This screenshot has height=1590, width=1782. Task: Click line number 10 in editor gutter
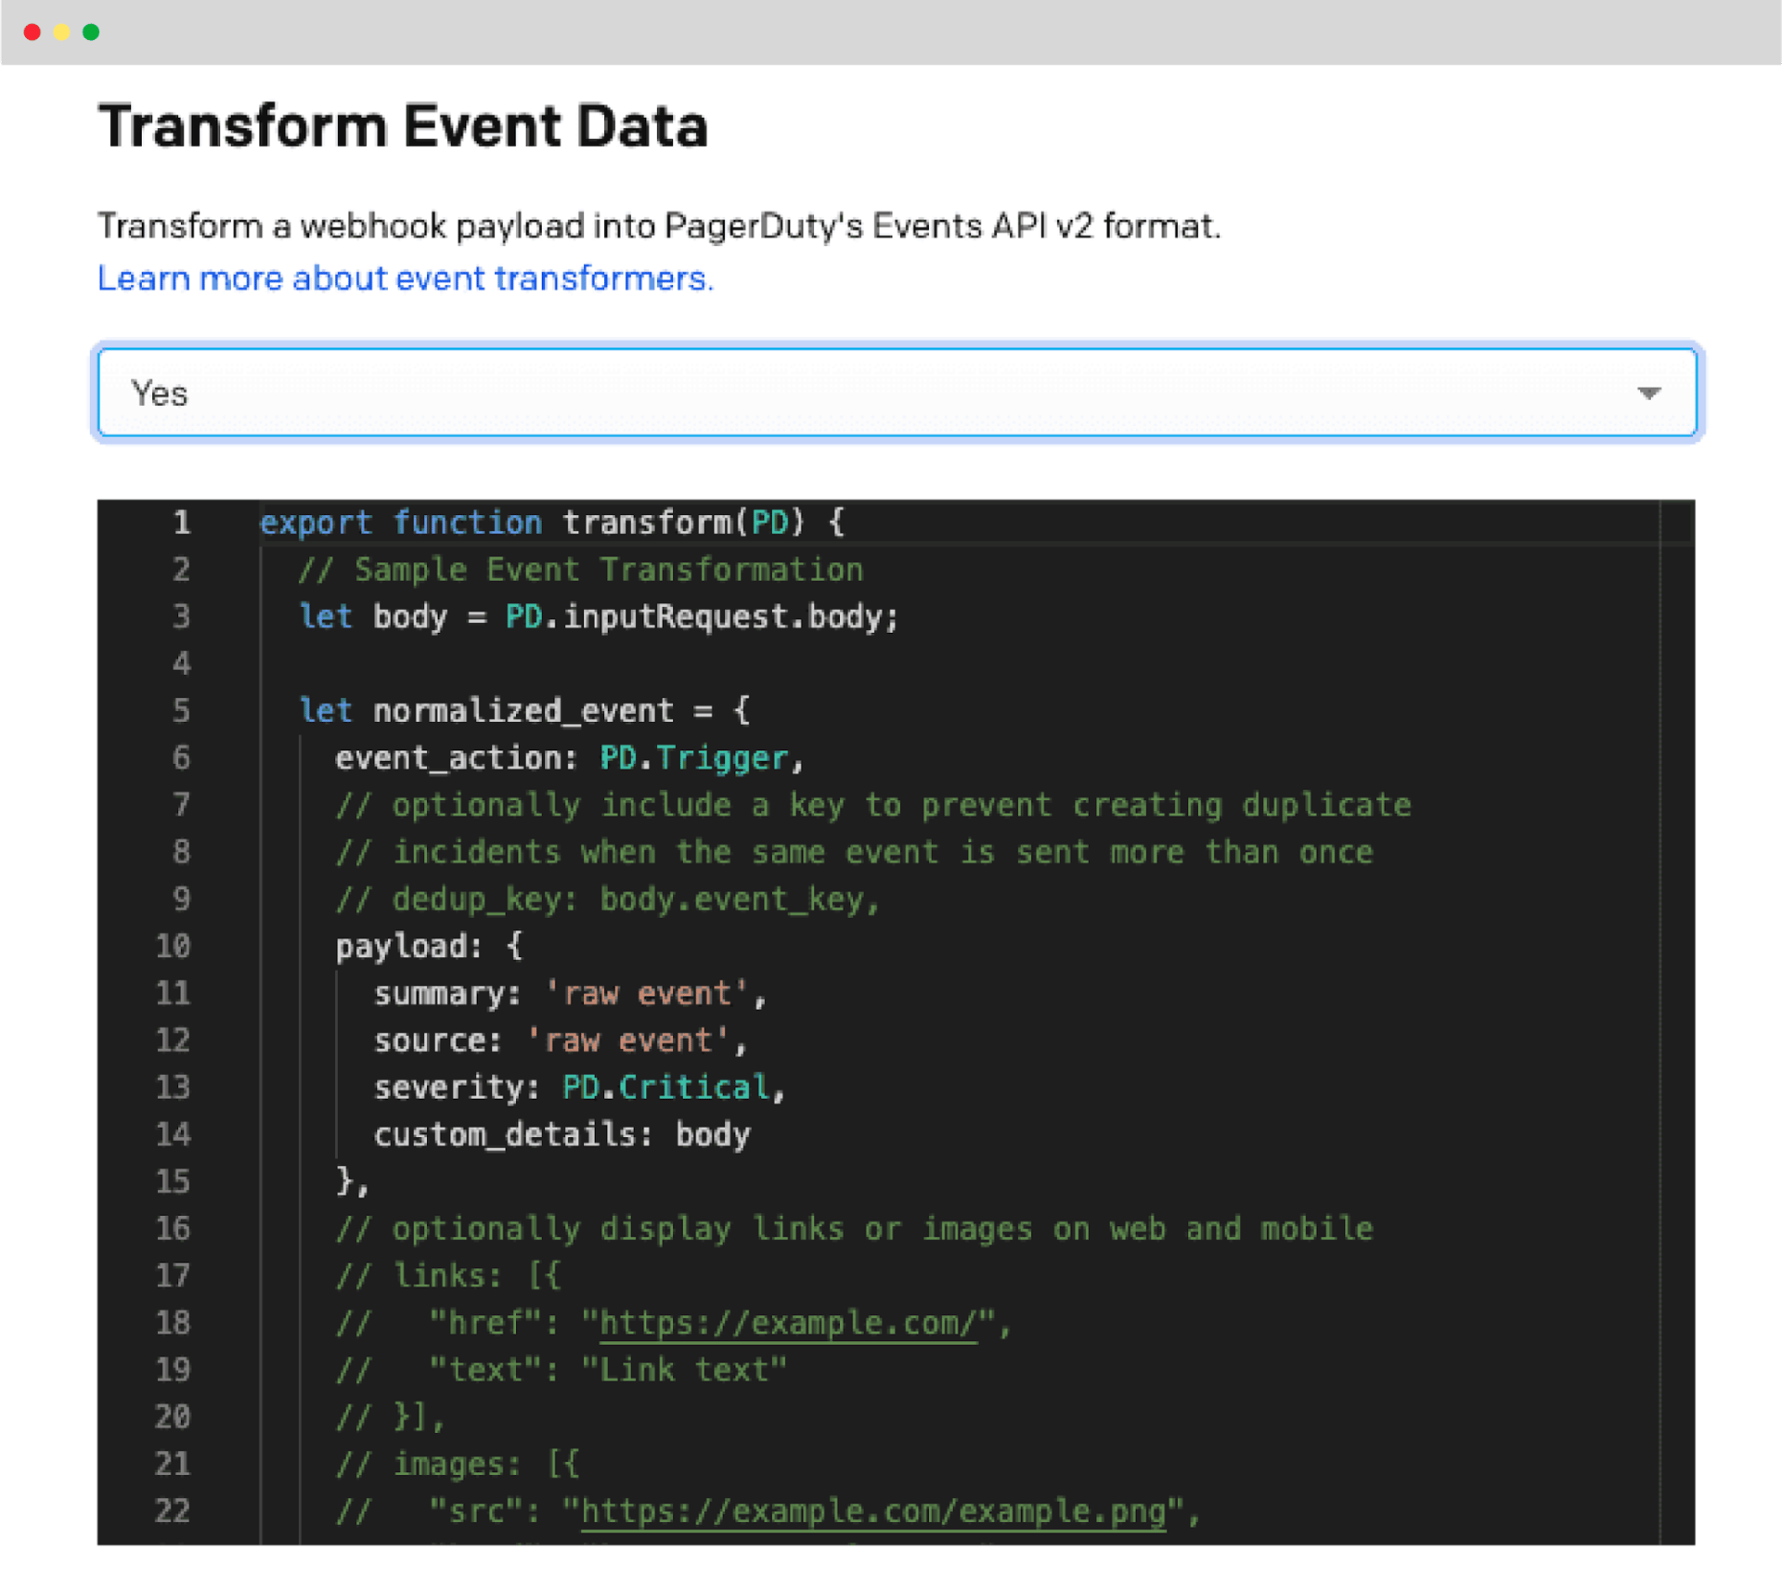(x=174, y=946)
